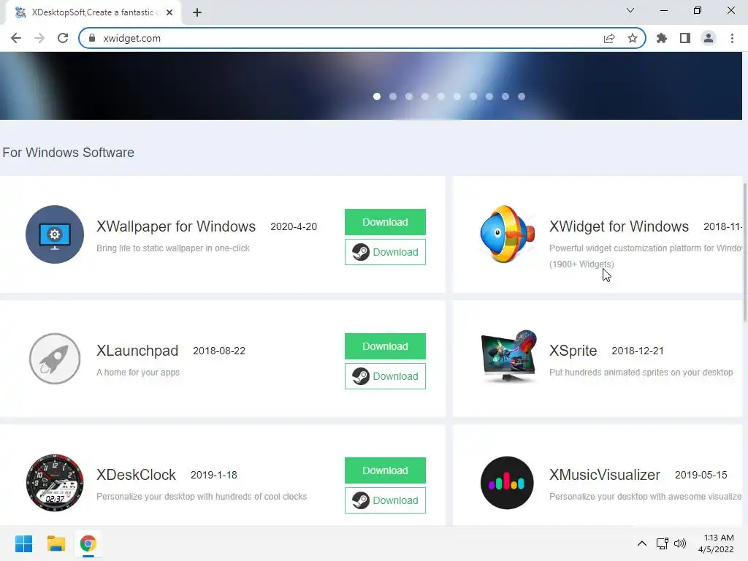Click the text A home for your apps
Screen dimensions: 748x561
(x=138, y=372)
